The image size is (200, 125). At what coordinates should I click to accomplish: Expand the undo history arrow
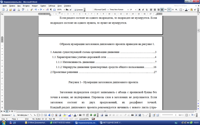coord(38,10)
